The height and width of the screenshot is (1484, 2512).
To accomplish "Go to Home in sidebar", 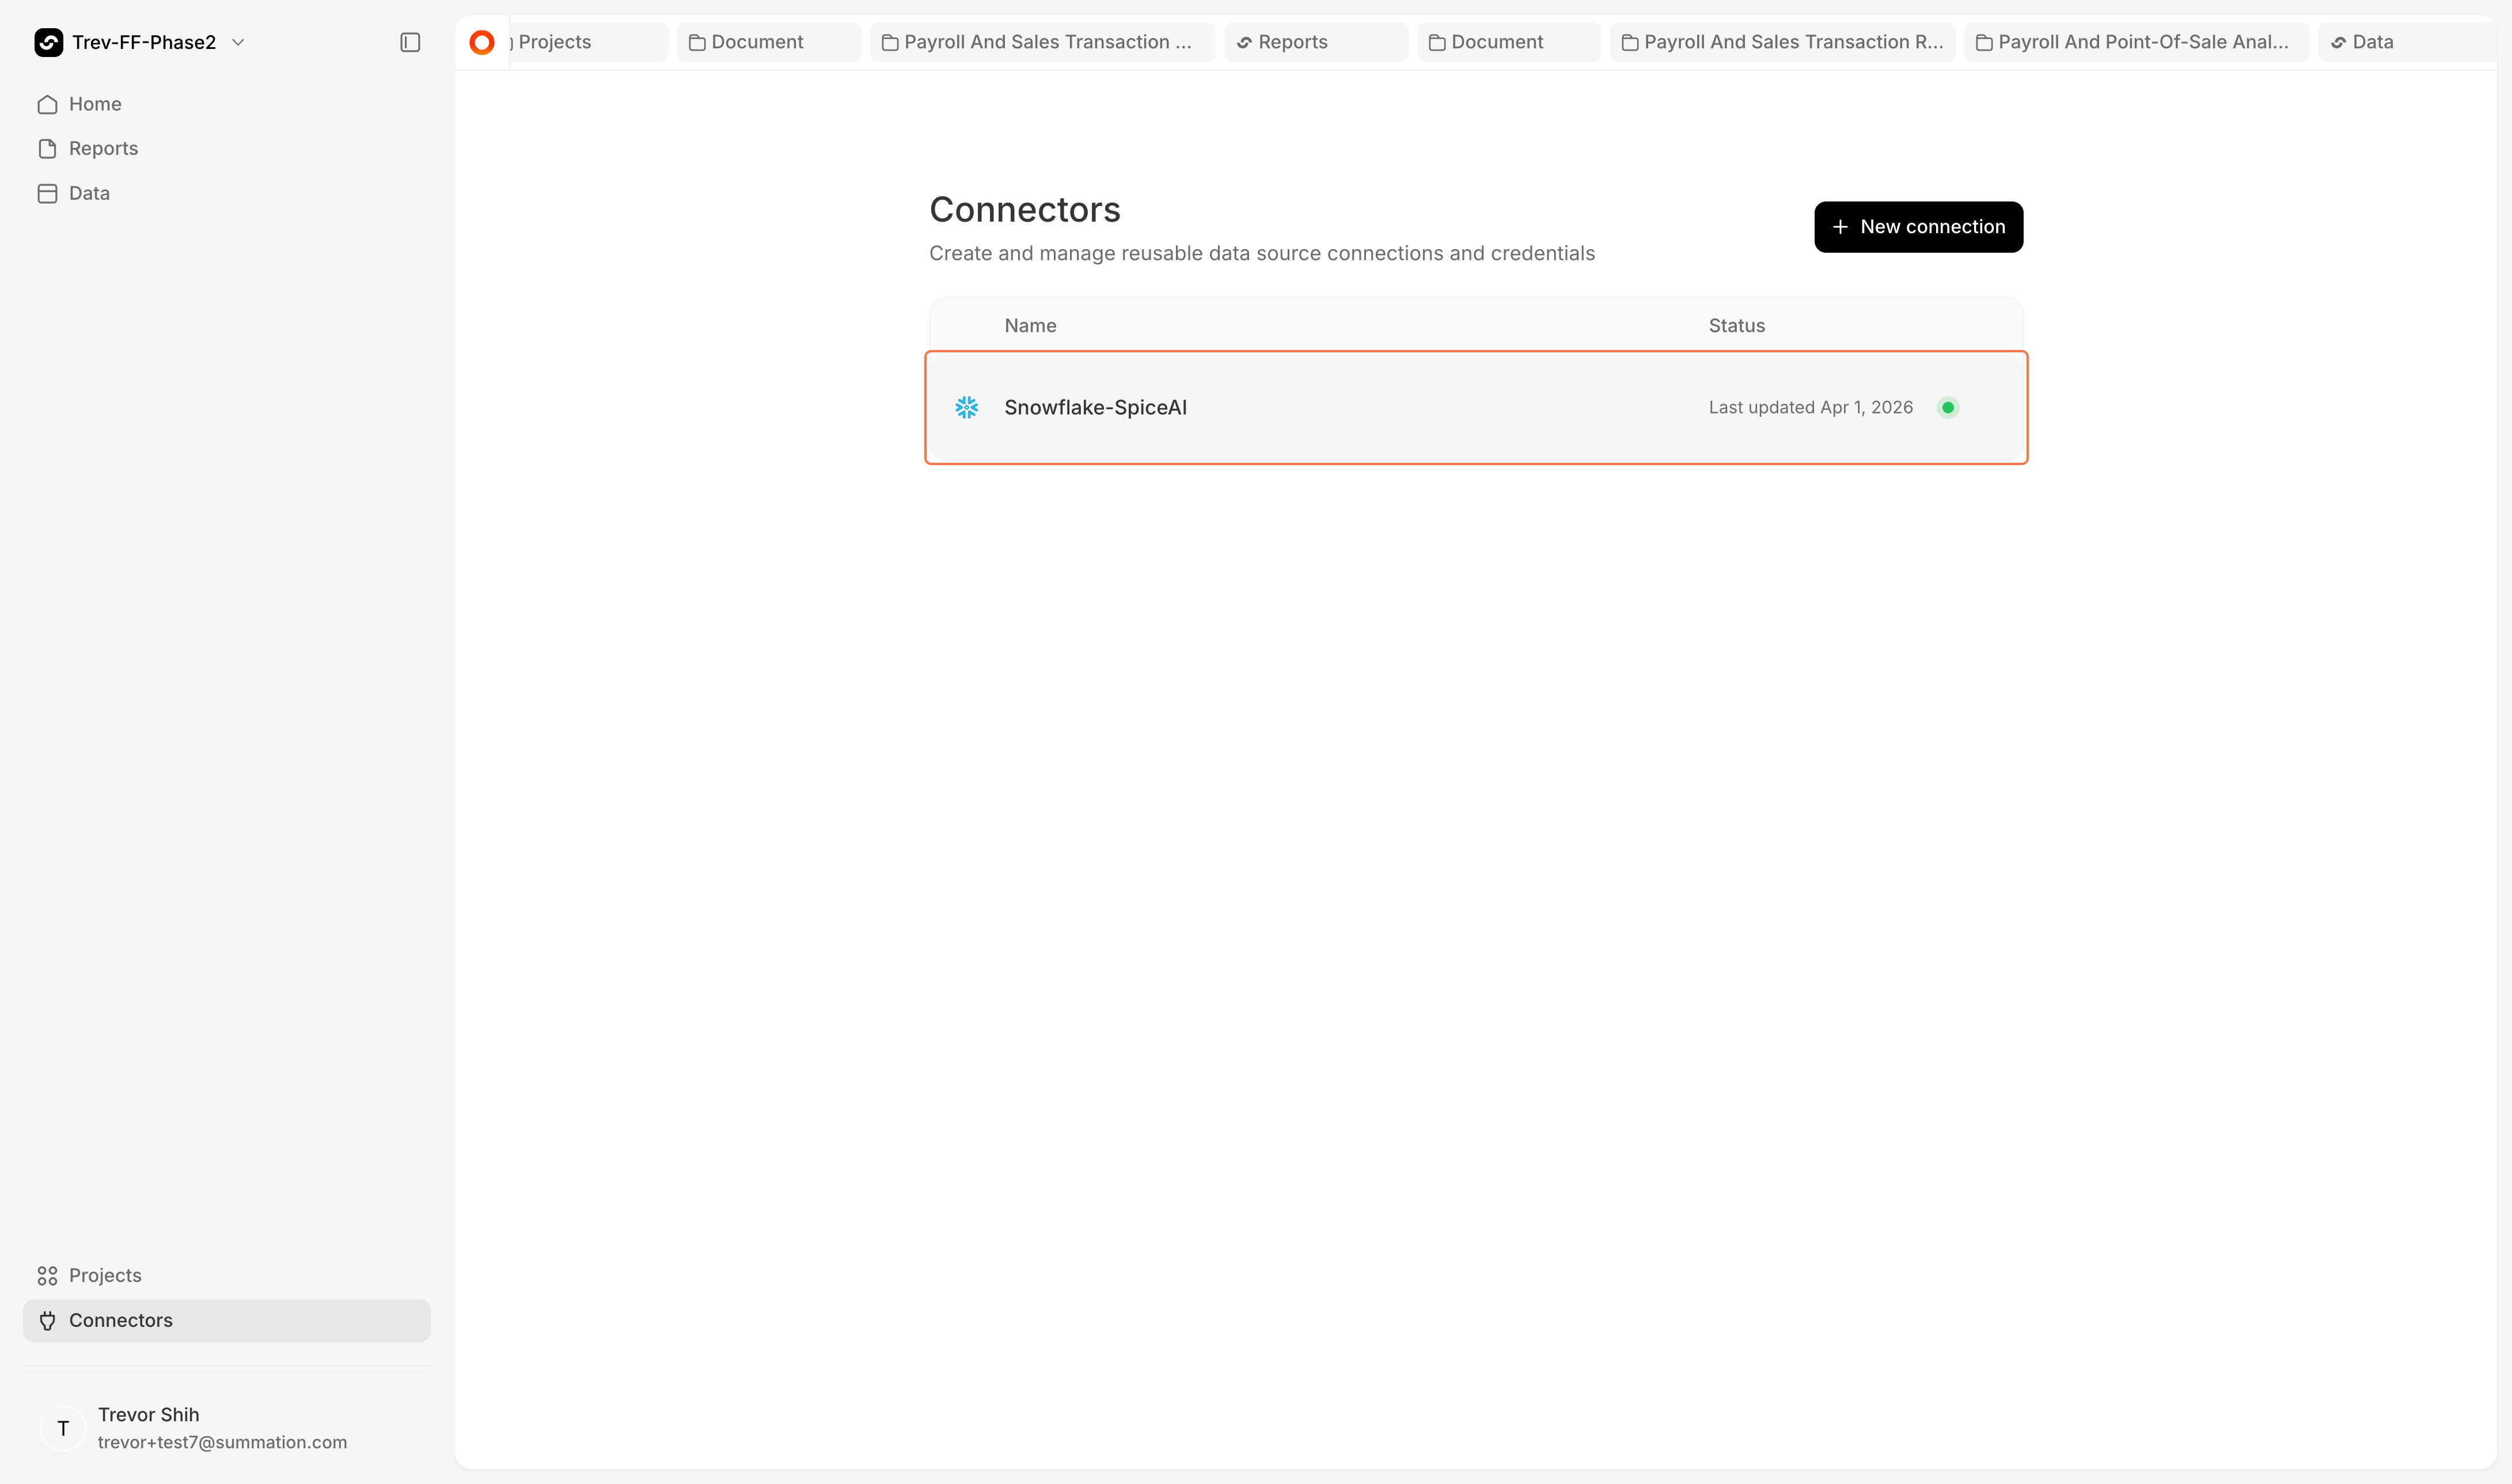I will (226, 104).
